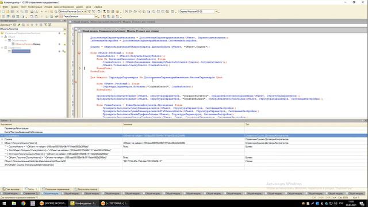Open the Windows Start menu

tap(4, 203)
